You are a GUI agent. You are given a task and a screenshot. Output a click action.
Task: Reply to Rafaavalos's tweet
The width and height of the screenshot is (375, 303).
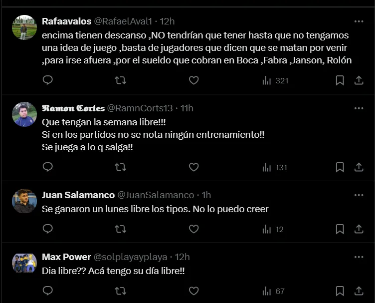pyautogui.click(x=48, y=80)
